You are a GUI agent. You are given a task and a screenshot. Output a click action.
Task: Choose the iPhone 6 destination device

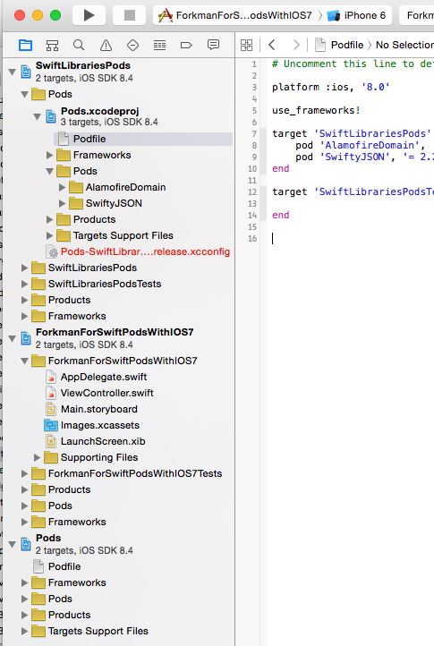click(x=357, y=15)
